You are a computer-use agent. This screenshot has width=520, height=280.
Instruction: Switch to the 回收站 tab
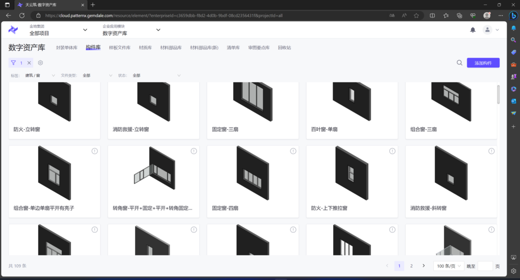284,48
